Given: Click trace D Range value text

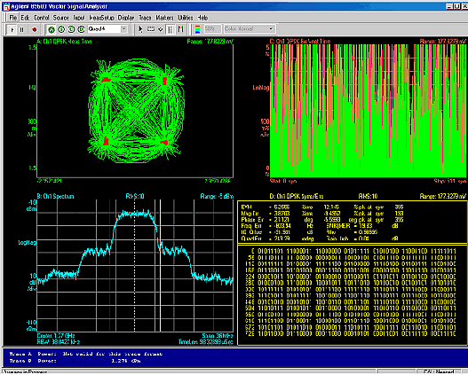Looking at the screenshot, I should 443,196.
